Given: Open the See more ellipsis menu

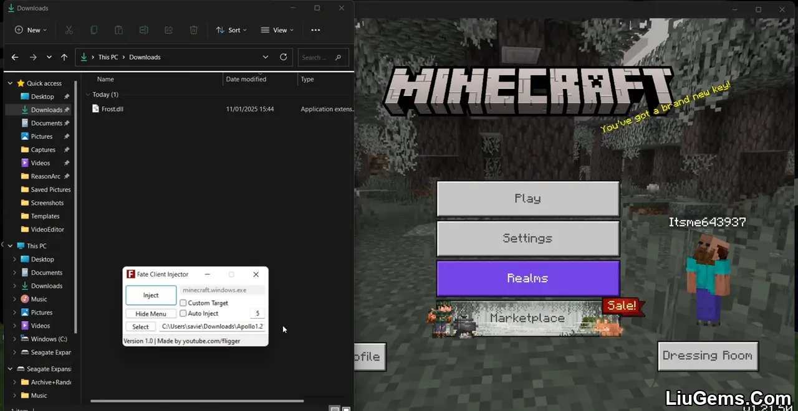Looking at the screenshot, I should point(315,30).
